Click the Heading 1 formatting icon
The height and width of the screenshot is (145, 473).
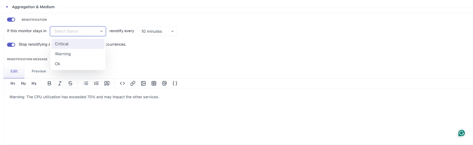click(x=13, y=83)
